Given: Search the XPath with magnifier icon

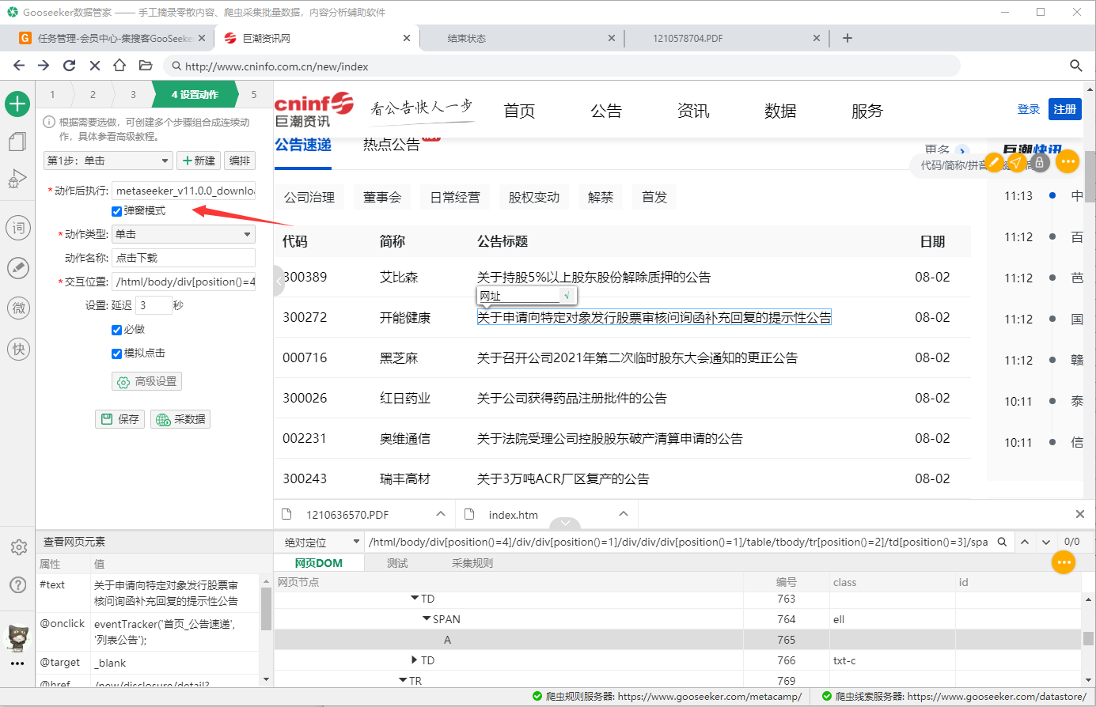Looking at the screenshot, I should (x=1002, y=542).
